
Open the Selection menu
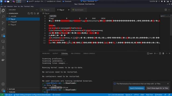(10, 6)
